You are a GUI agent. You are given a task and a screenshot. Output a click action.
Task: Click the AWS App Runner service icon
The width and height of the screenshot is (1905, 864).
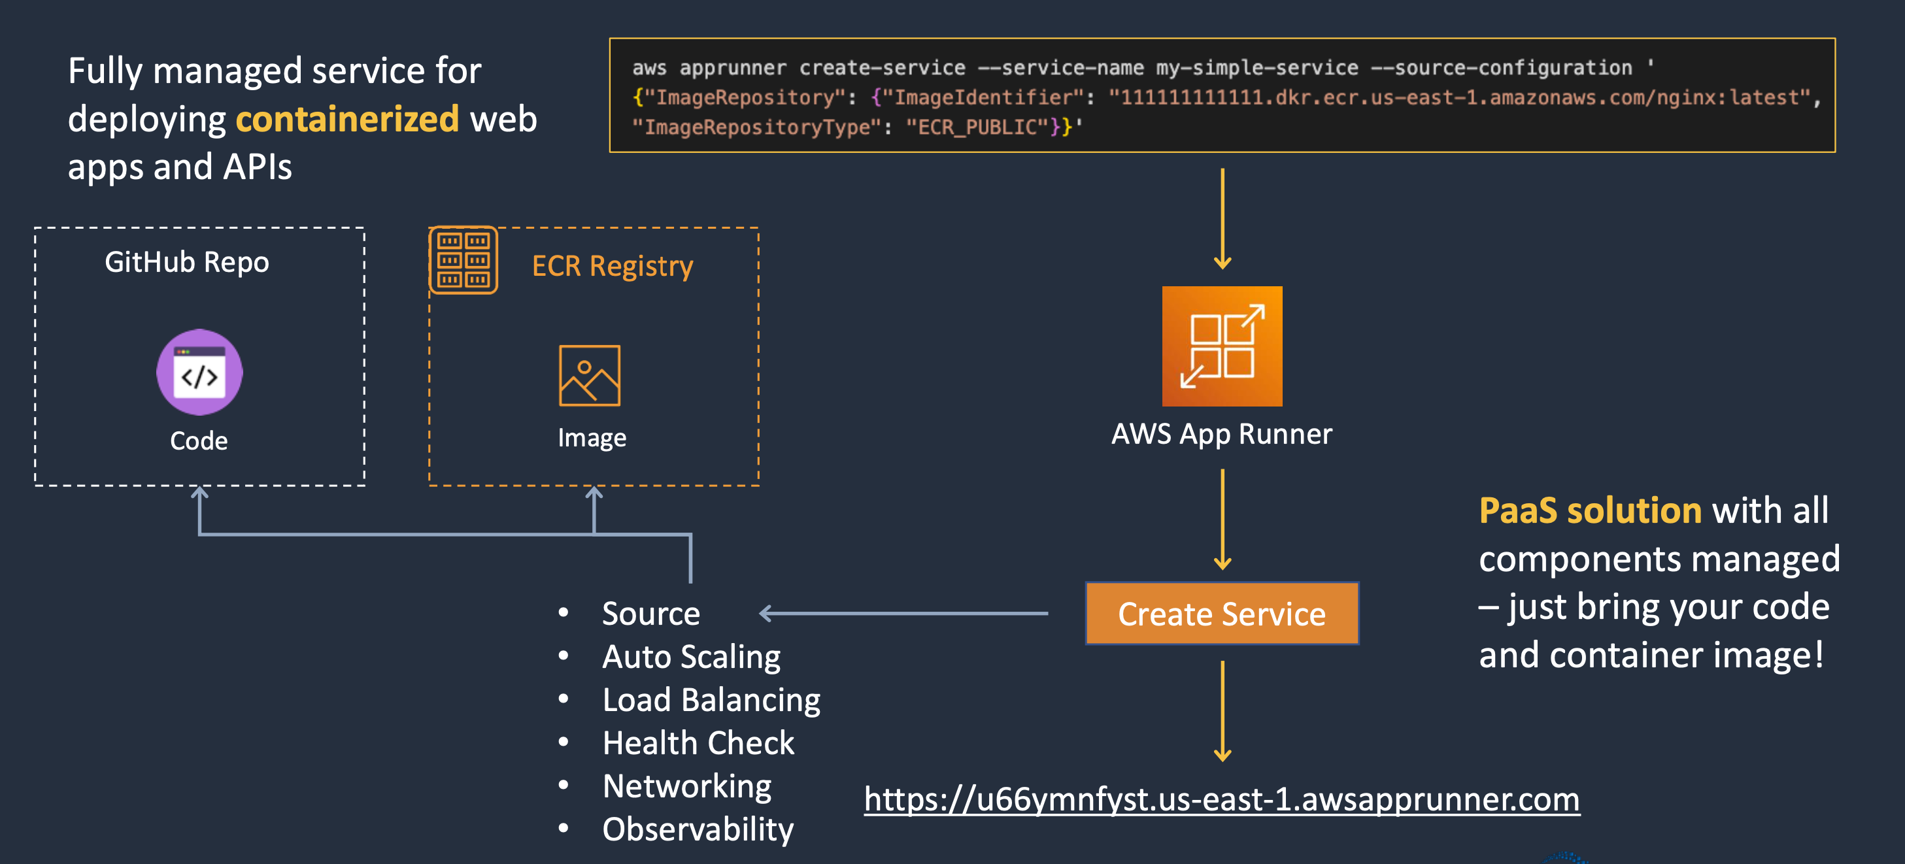pyautogui.click(x=1222, y=346)
